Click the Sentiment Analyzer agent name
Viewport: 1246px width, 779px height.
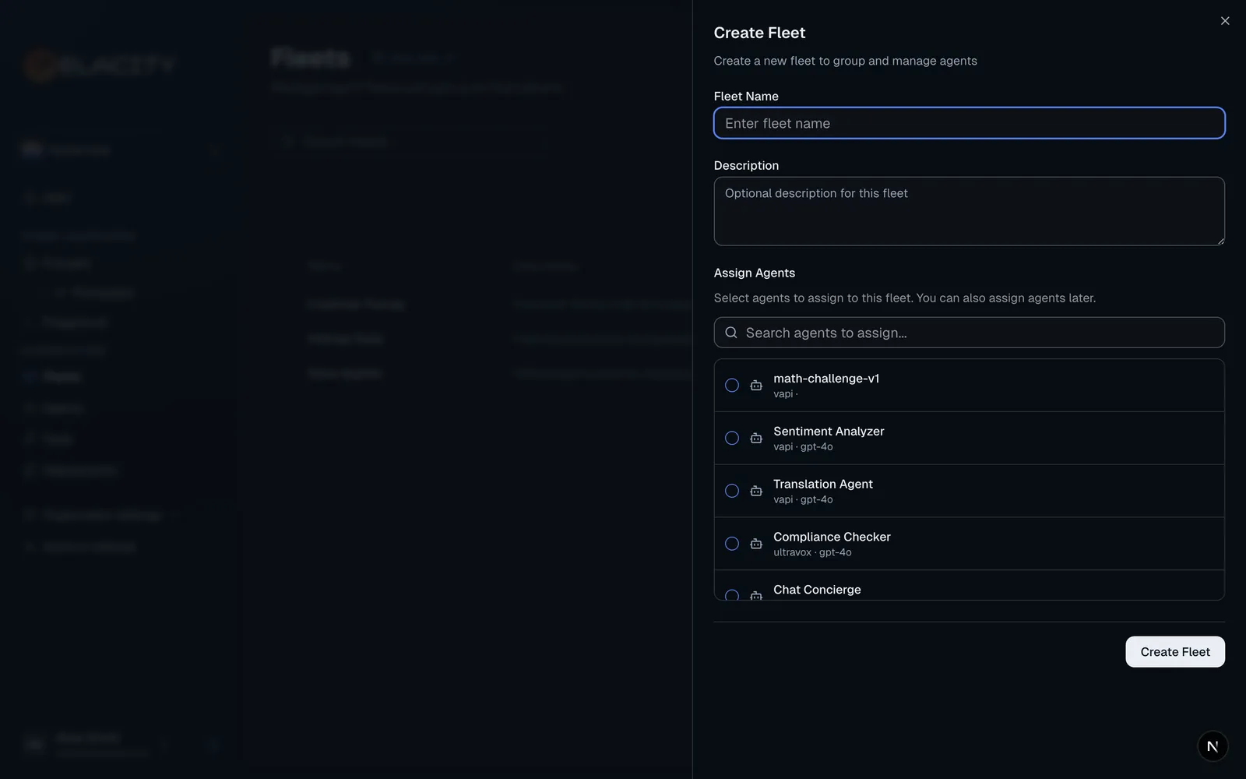tap(829, 432)
